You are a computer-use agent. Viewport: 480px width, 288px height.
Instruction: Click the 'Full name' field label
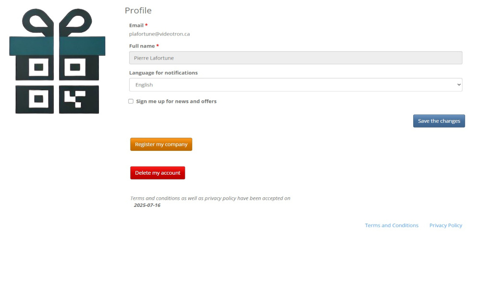[x=142, y=46]
